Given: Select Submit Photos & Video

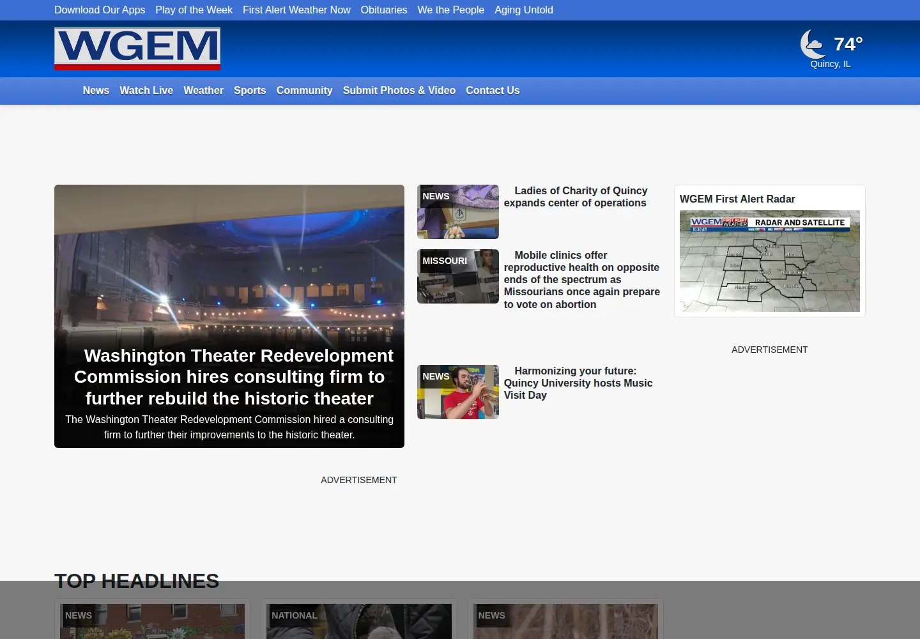Looking at the screenshot, I should point(399,91).
